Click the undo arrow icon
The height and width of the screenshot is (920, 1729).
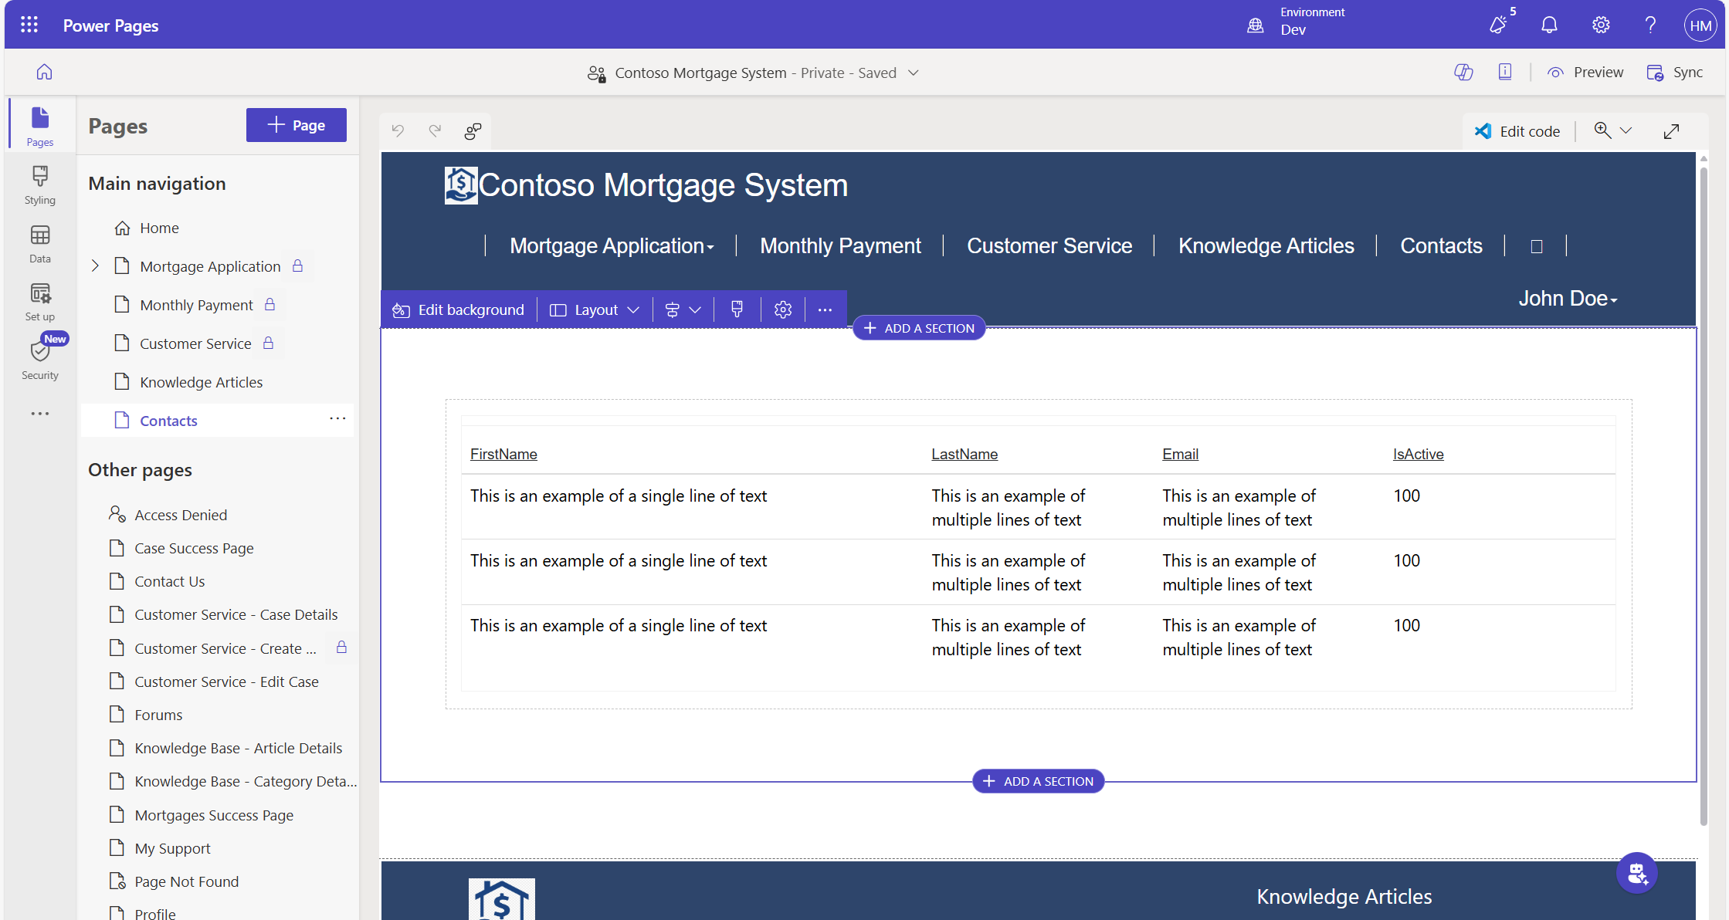coord(398,130)
